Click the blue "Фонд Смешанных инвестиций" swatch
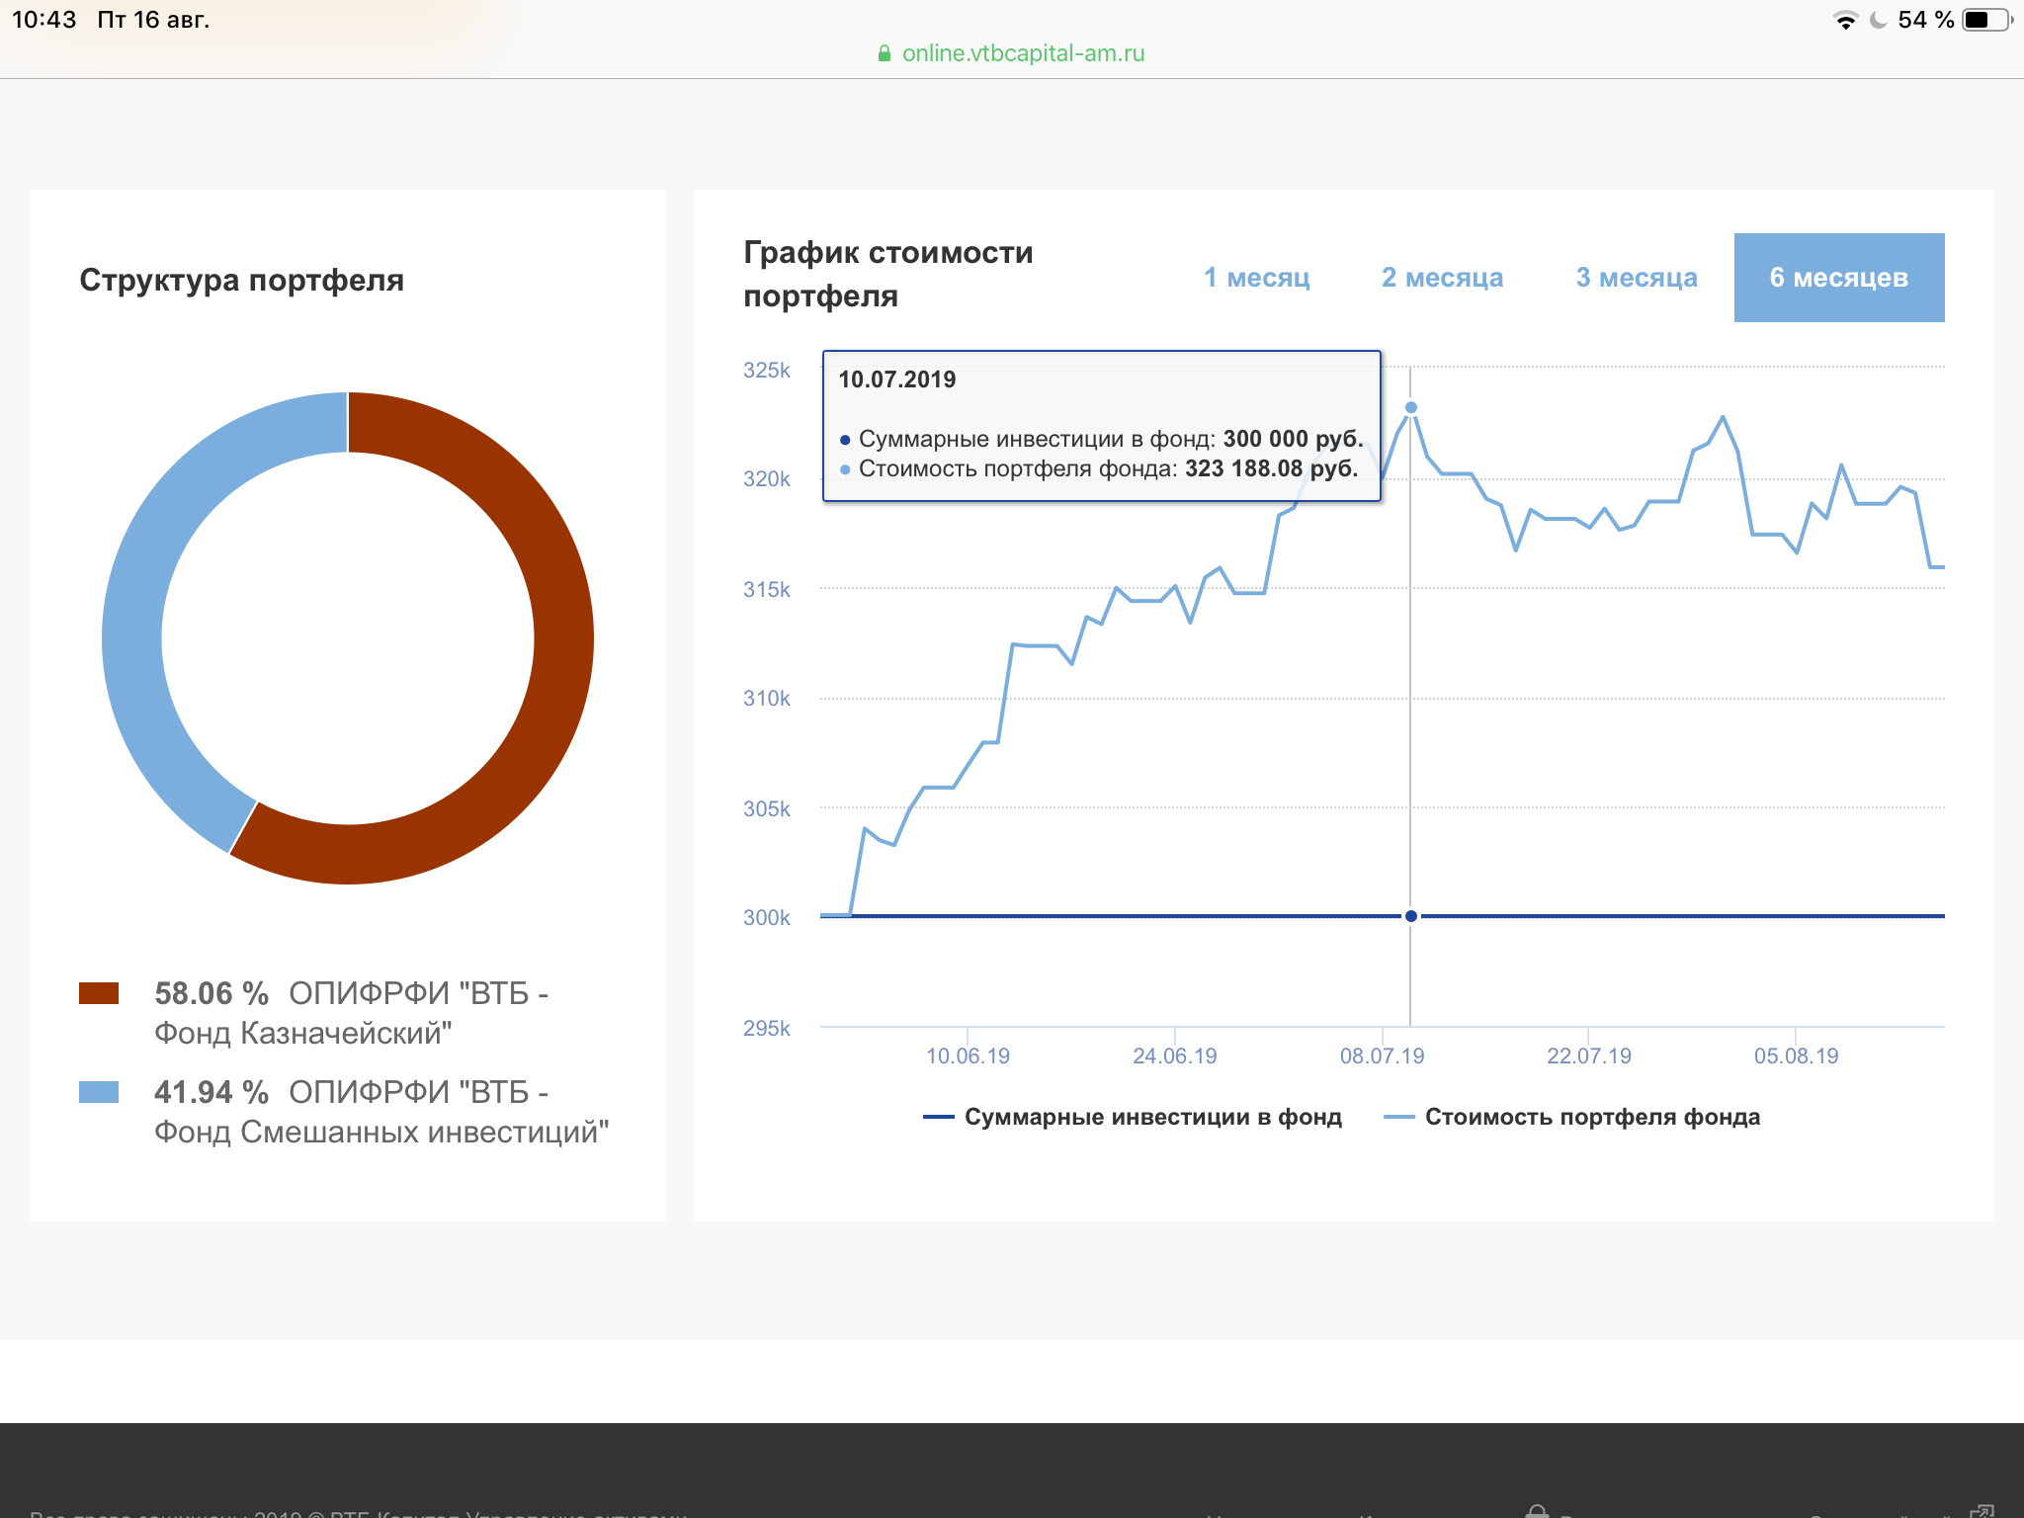The width and height of the screenshot is (2024, 1518). [x=99, y=1092]
